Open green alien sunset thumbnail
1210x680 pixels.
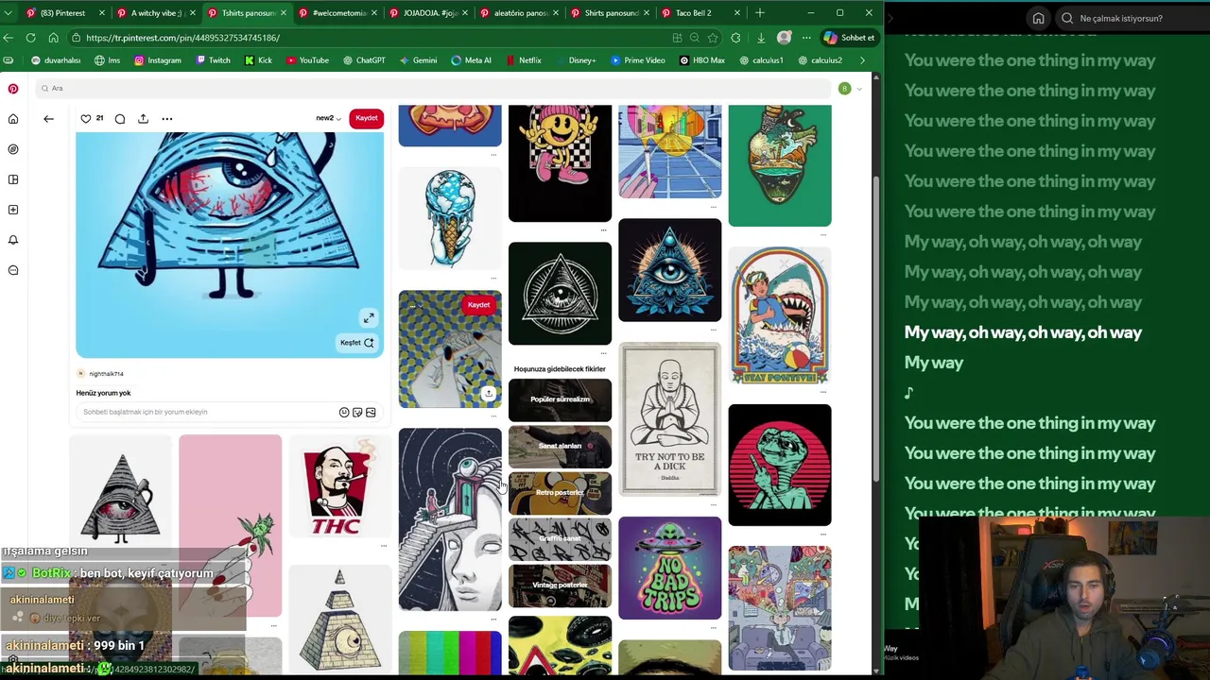(x=779, y=465)
